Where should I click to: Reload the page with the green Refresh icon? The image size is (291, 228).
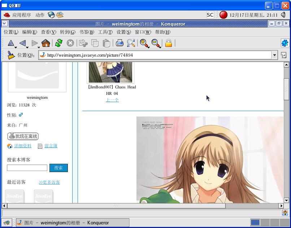click(x=58, y=43)
